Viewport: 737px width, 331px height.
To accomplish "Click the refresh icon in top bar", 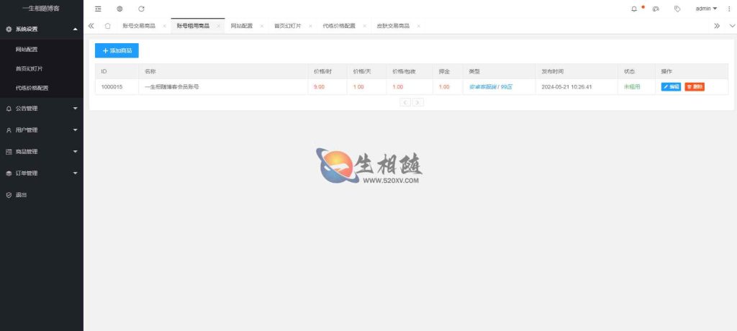I will coord(142,9).
